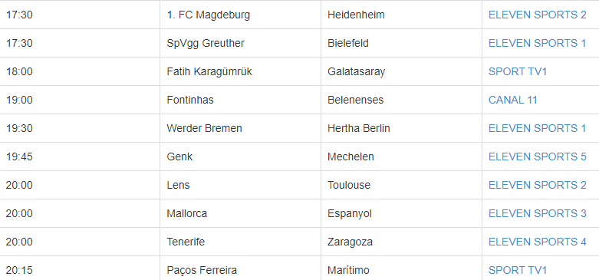The width and height of the screenshot is (599, 280).
Task: Open ELEVEN SPORTS 2 link for Lens match
Action: (537, 185)
